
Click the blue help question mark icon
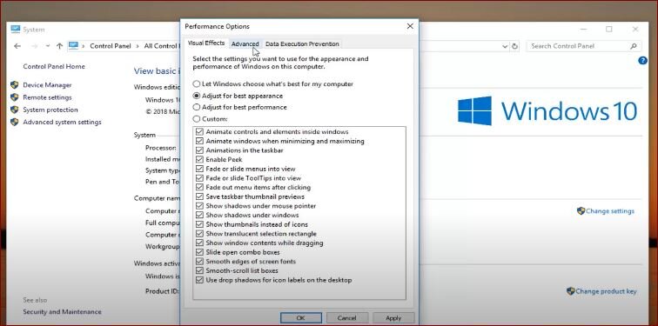[642, 61]
